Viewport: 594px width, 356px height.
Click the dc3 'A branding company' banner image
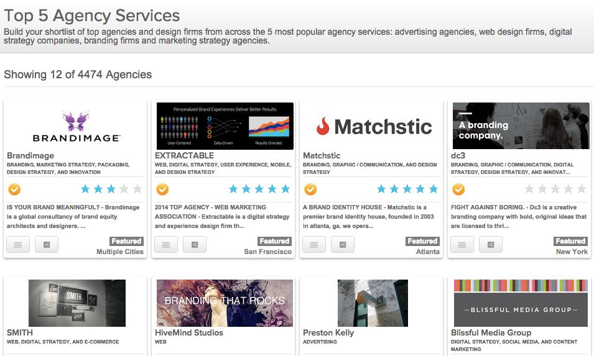click(521, 126)
